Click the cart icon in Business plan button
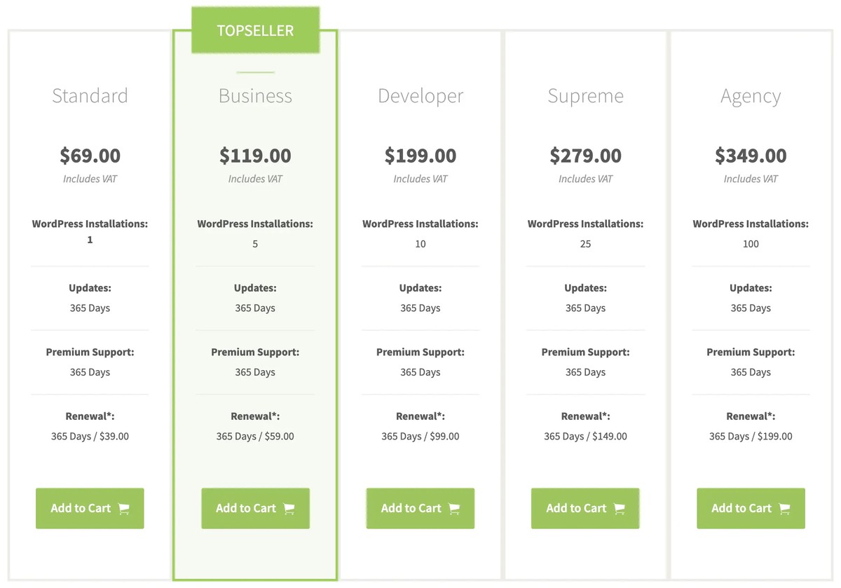841x588 pixels. click(x=289, y=509)
